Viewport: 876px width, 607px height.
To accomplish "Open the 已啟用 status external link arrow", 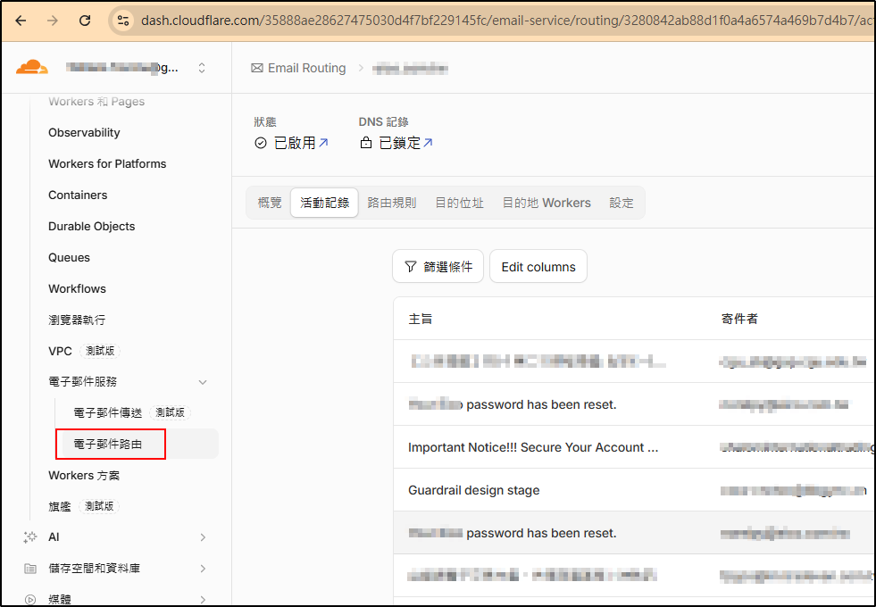I will click(323, 143).
